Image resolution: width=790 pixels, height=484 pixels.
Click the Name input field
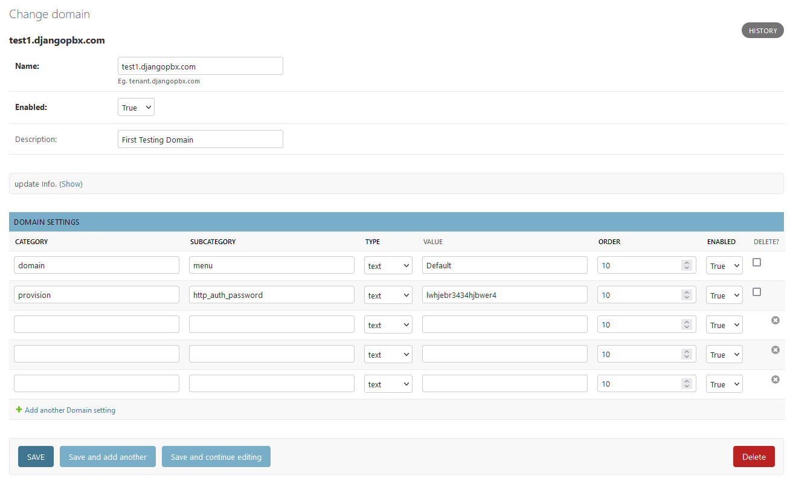(200, 66)
